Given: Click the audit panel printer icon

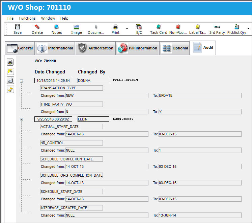Looking at the screenshot, I should pyautogui.click(x=10, y=62).
